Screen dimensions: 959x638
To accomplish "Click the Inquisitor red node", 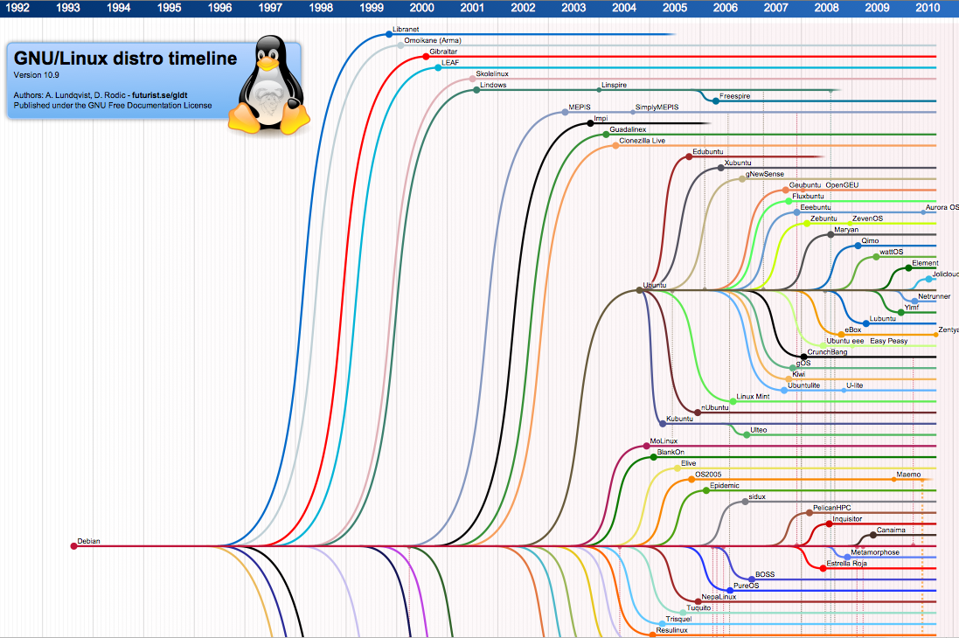I will coord(830,524).
